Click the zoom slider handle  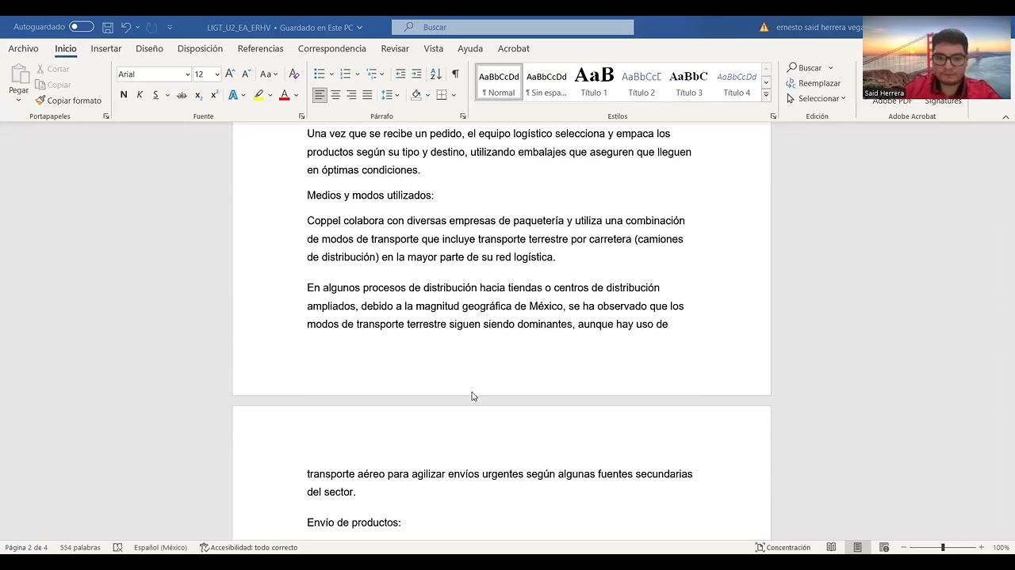point(943,547)
